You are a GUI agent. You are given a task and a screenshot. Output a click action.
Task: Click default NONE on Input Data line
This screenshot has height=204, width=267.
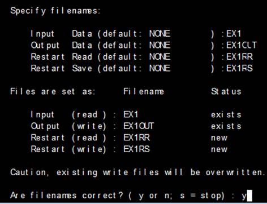click(160, 34)
